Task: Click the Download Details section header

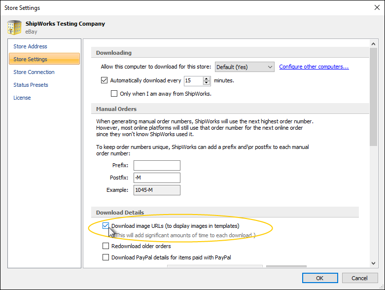Action: pos(120,213)
